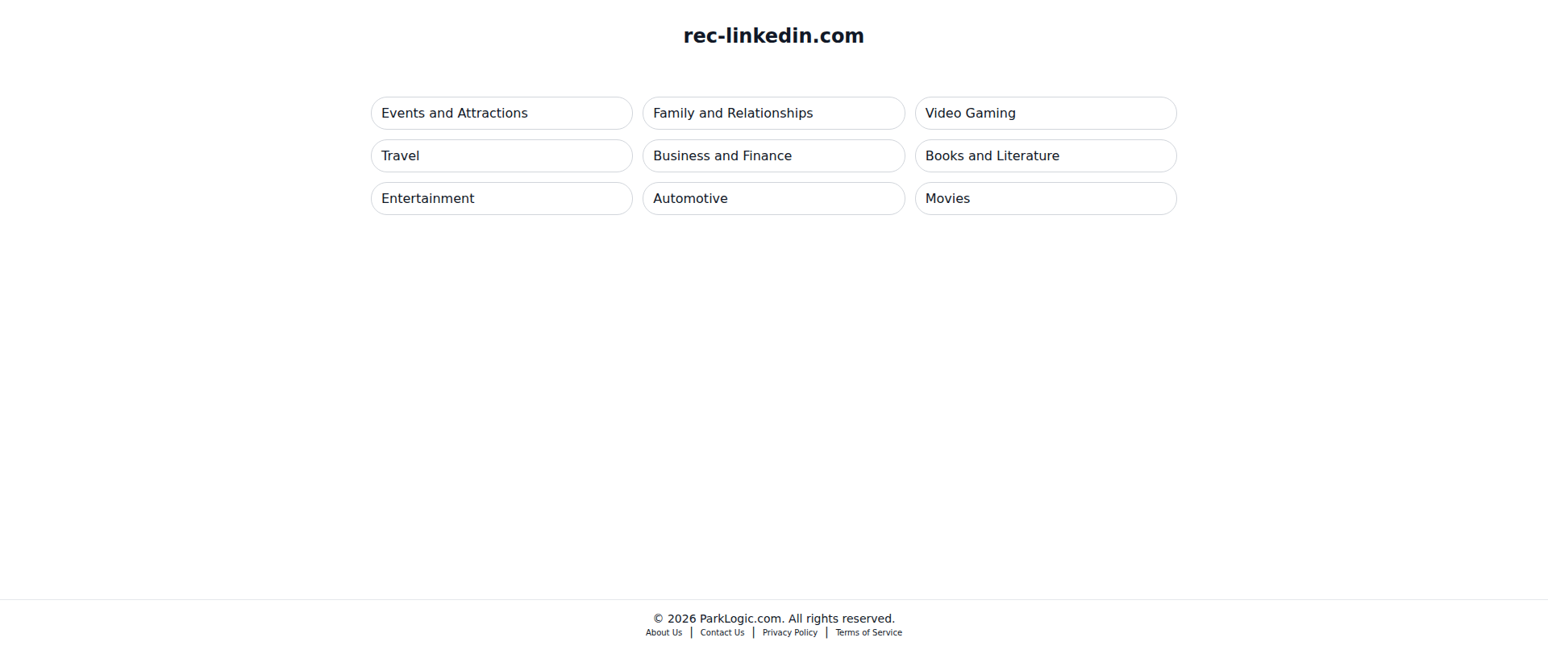Click the rec-linkedin.com page heading

(x=774, y=36)
